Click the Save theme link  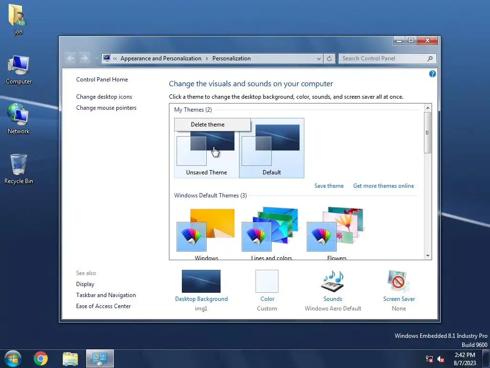pyautogui.click(x=329, y=186)
